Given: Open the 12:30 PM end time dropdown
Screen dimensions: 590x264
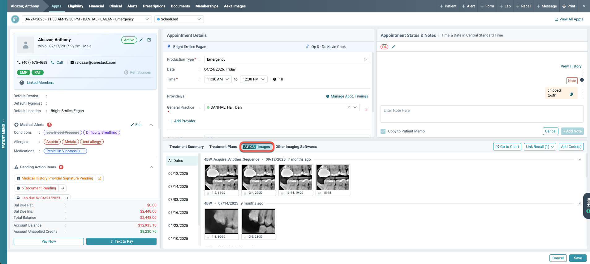Looking at the screenshot, I should (254, 79).
